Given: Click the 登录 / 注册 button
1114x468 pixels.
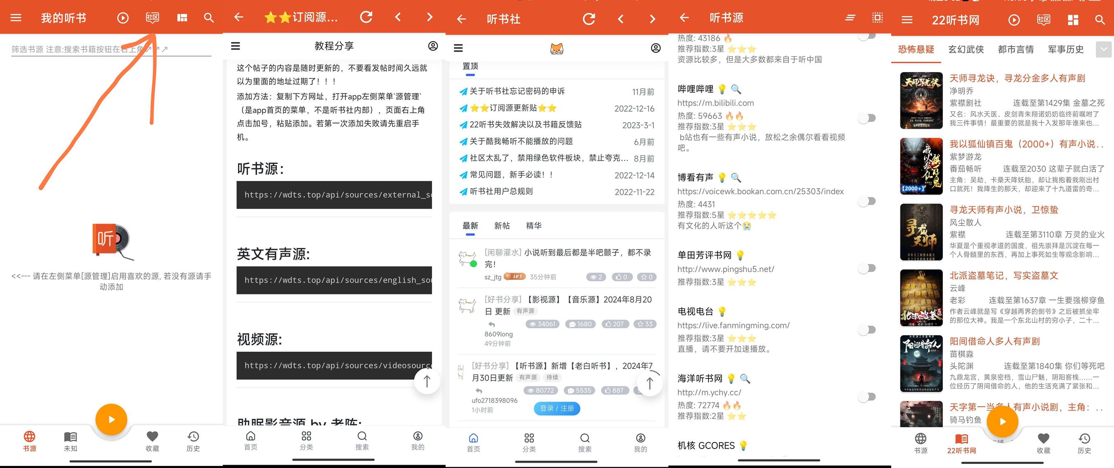Looking at the screenshot, I should [557, 408].
